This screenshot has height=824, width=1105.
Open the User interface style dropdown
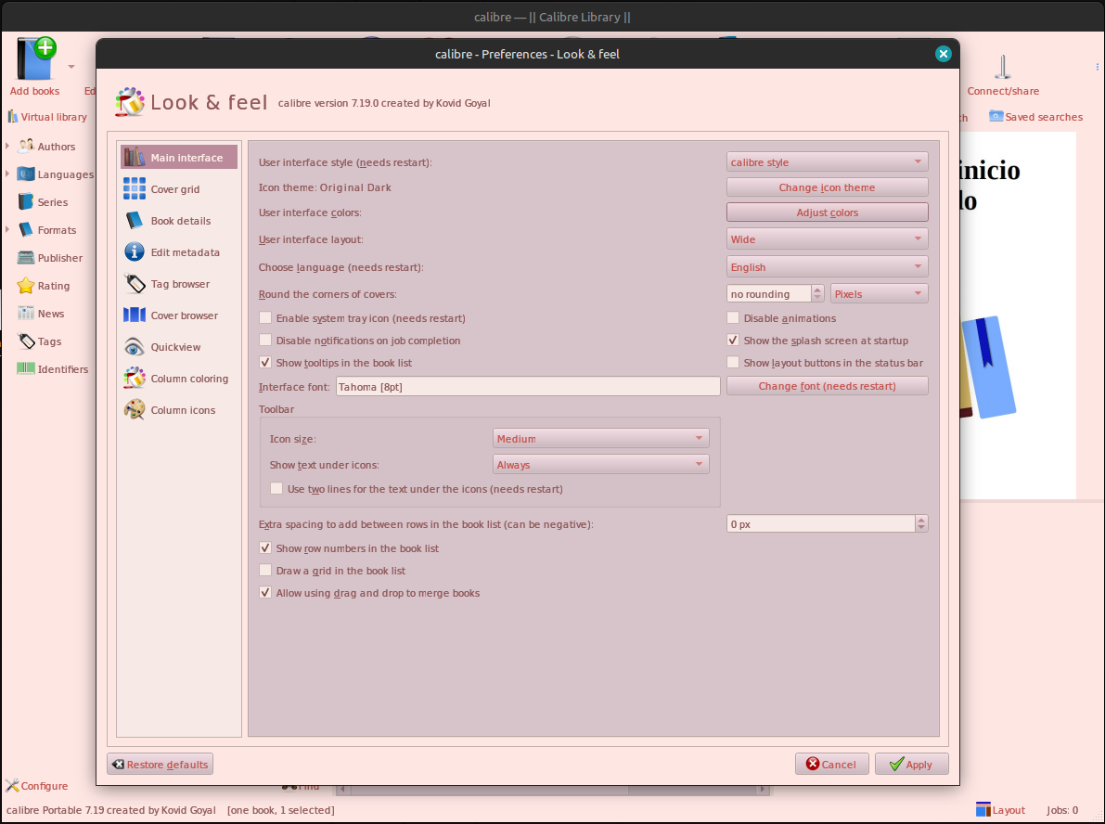point(827,162)
